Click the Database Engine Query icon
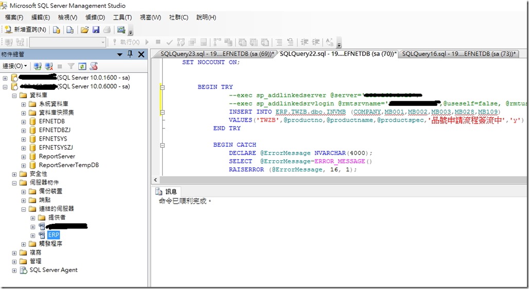The width and height of the screenshot is (529, 289). (x=56, y=30)
